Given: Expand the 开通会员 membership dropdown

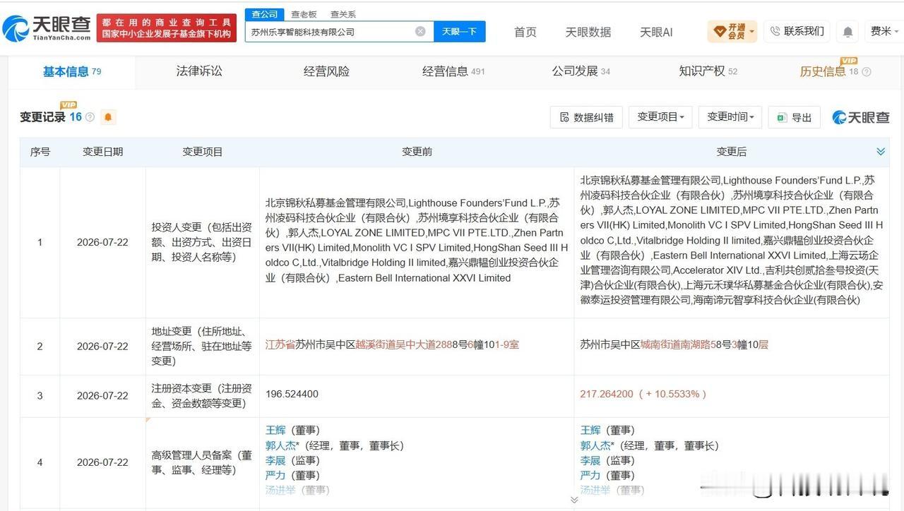Looking at the screenshot, I should [733, 32].
